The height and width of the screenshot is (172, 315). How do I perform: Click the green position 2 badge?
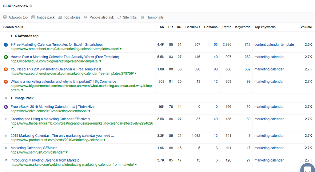point(6,57)
